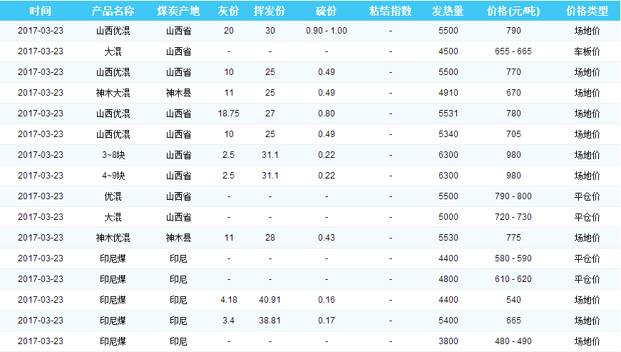Image resolution: width=621 pixels, height=352 pixels.
Task: Click the 煤炭产地 column header
Action: coord(178,11)
